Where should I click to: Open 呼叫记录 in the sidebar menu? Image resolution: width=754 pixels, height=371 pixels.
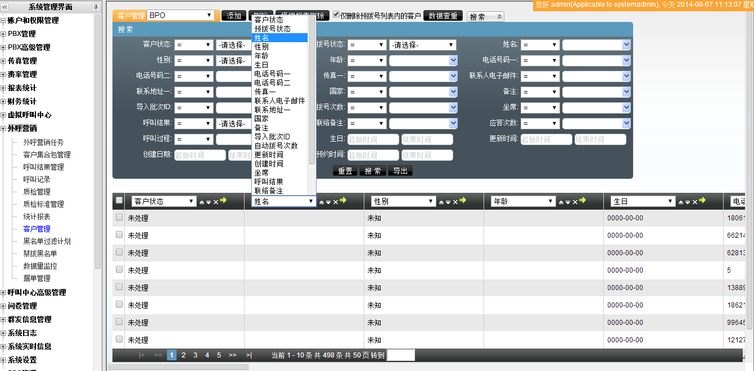pos(37,179)
